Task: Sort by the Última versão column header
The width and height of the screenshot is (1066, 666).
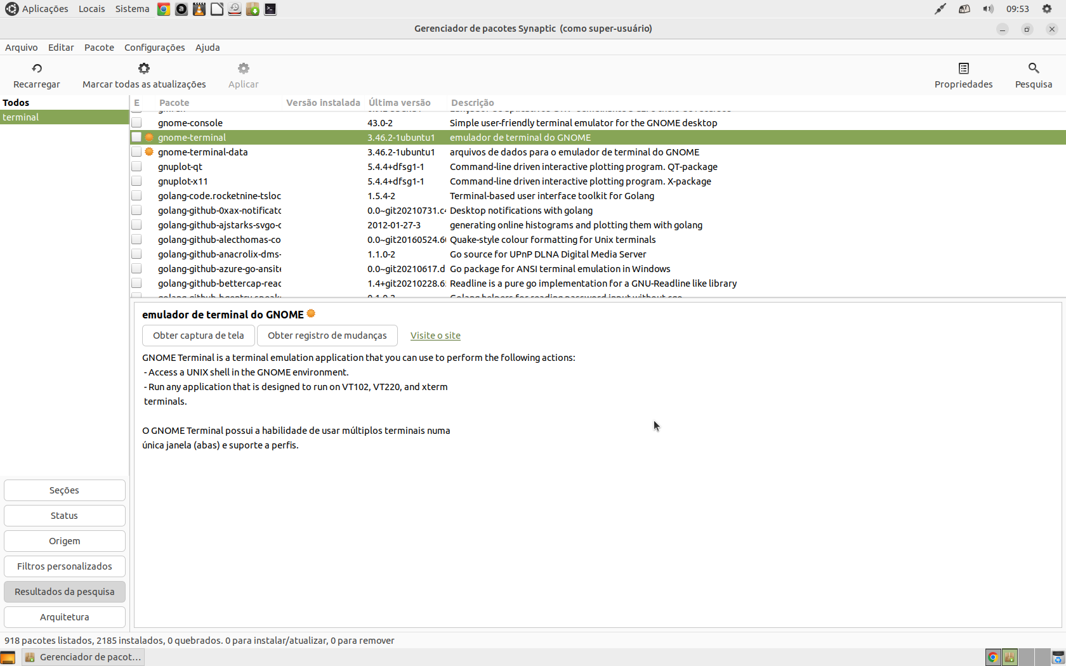Action: pos(399,103)
